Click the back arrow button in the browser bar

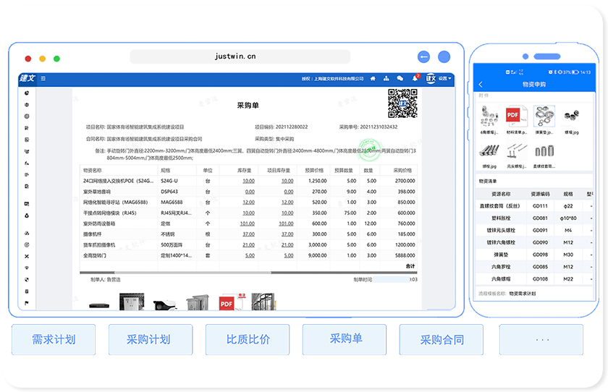coord(424,56)
